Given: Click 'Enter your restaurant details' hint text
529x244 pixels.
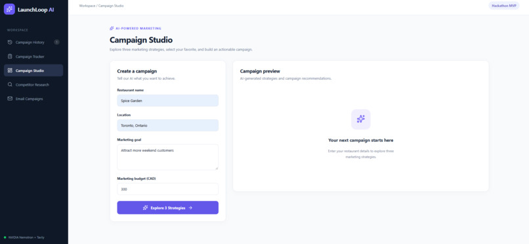Looking at the screenshot, I should (360, 154).
